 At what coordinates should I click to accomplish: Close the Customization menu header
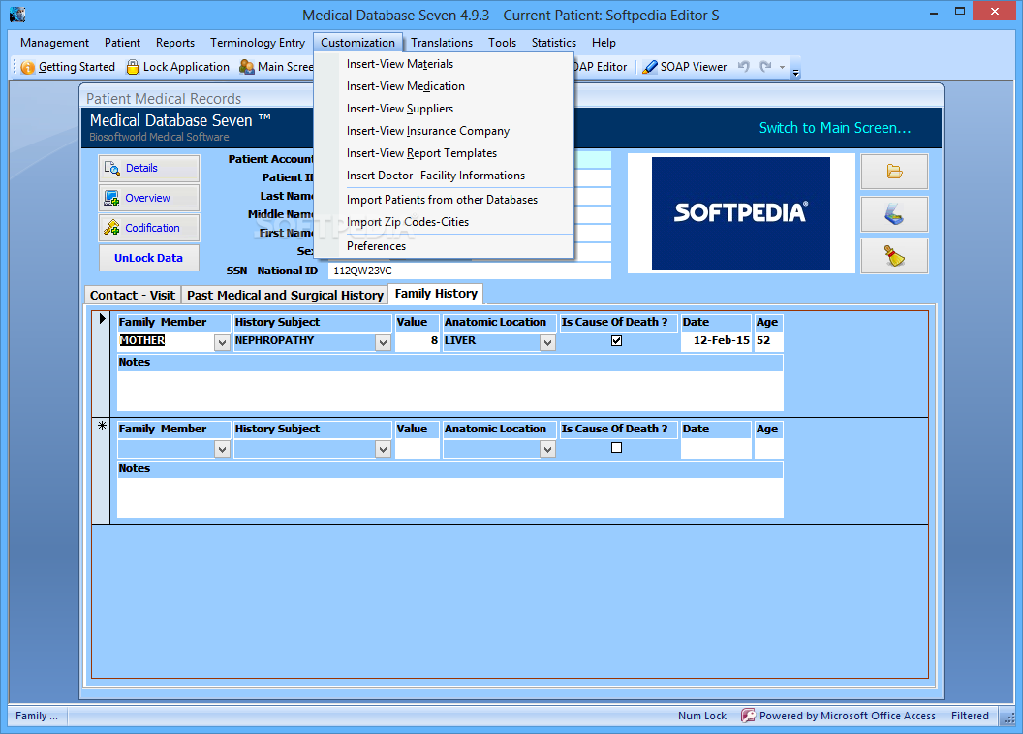[357, 43]
